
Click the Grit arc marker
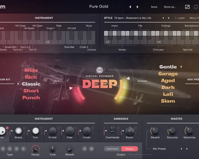pos(71,88)
